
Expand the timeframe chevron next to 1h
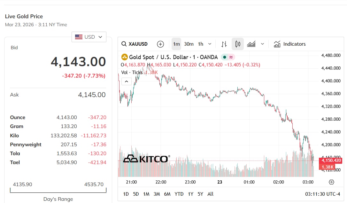(209, 44)
